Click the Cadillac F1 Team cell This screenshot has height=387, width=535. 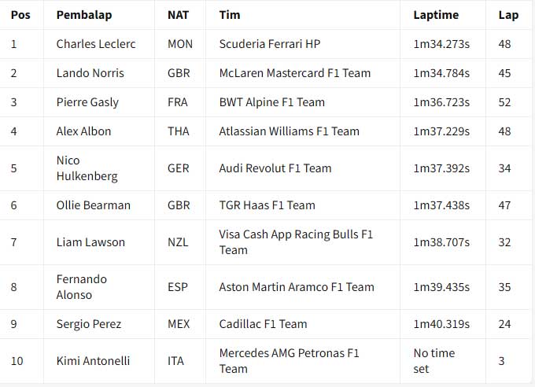pos(263,324)
